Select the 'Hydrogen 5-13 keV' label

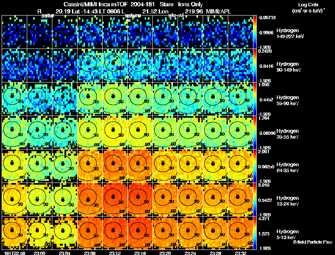click(288, 234)
